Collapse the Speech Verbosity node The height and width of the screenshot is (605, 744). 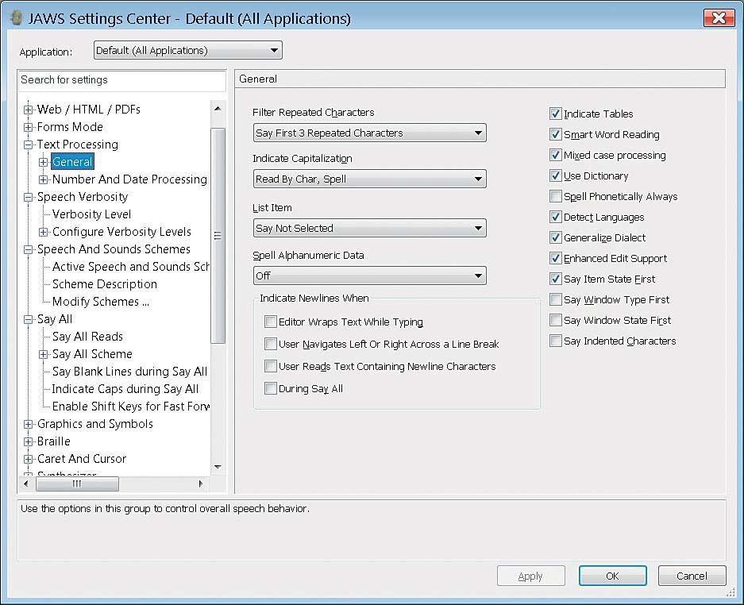[x=29, y=197]
